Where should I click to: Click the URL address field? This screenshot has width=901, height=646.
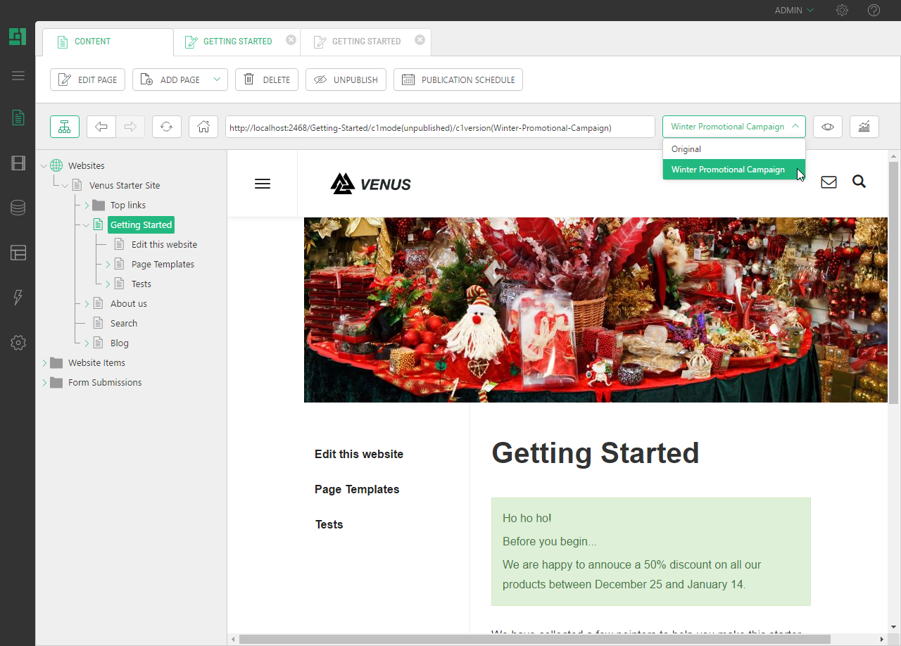(x=440, y=127)
